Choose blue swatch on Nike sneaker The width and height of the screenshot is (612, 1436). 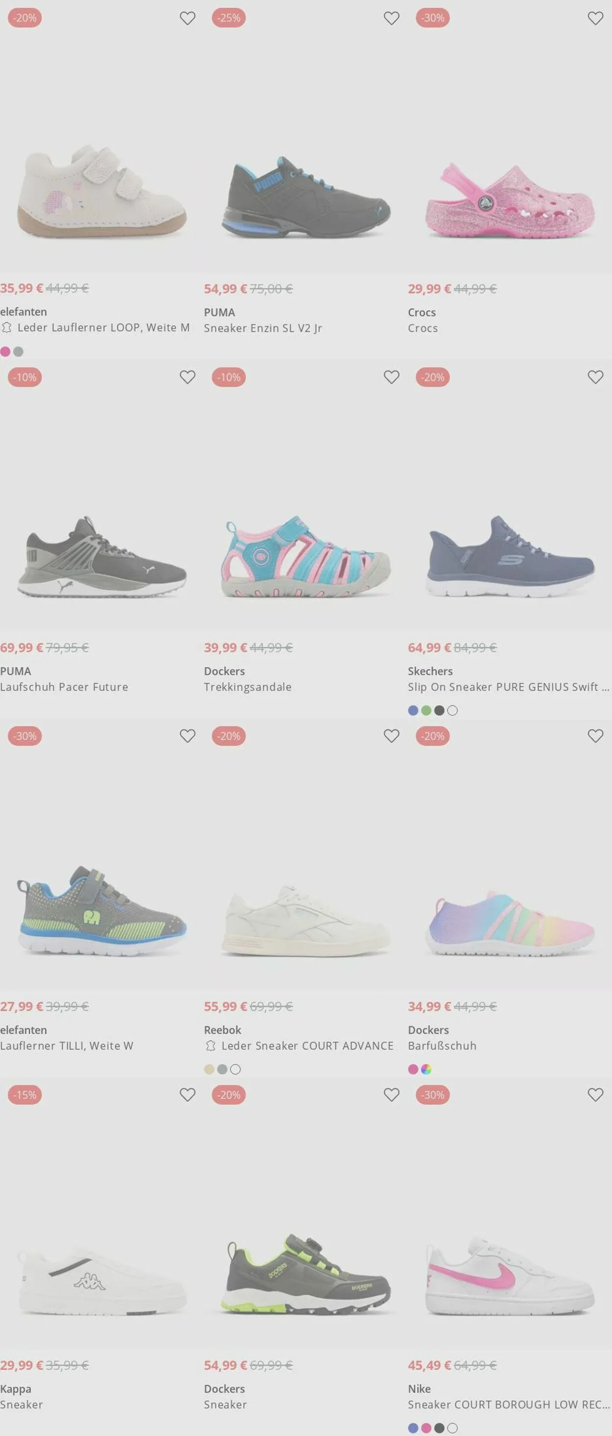pos(413,1429)
